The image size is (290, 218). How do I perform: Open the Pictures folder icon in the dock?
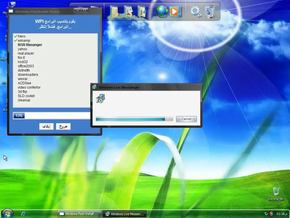(x=128, y=12)
